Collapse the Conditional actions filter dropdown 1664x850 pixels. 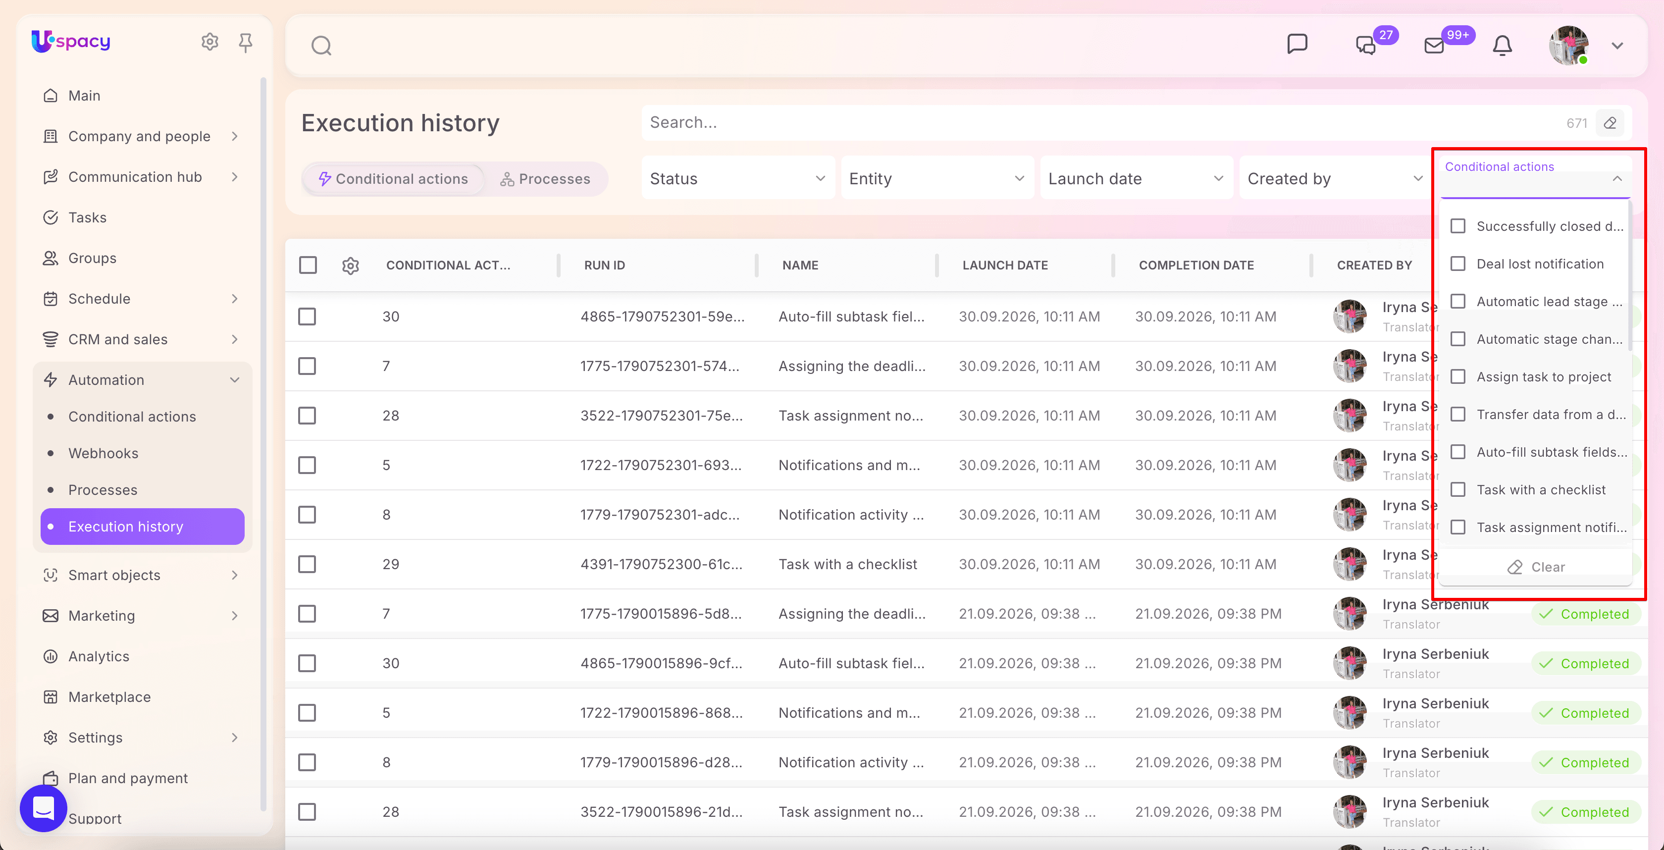pos(1617,178)
